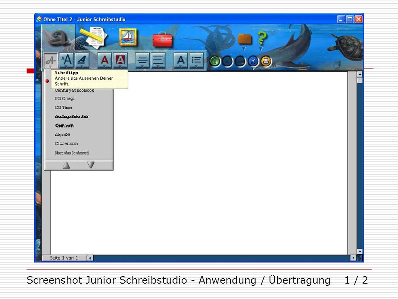Expand the arrow below the scissors button
This screenshot has height=299, width=398.
click(x=253, y=68)
